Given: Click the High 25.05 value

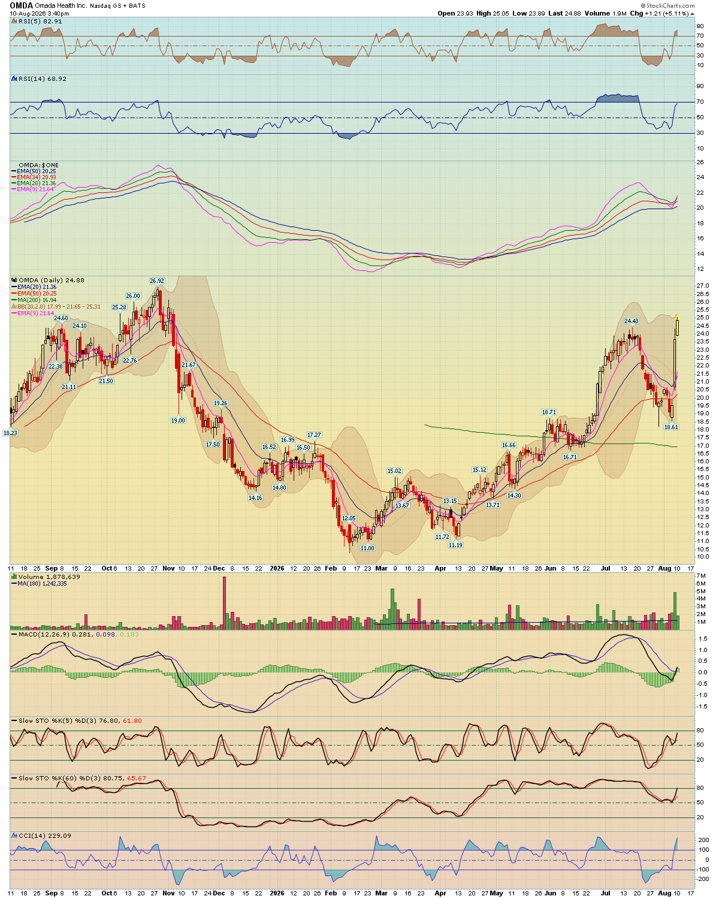Looking at the screenshot, I should click(x=494, y=13).
